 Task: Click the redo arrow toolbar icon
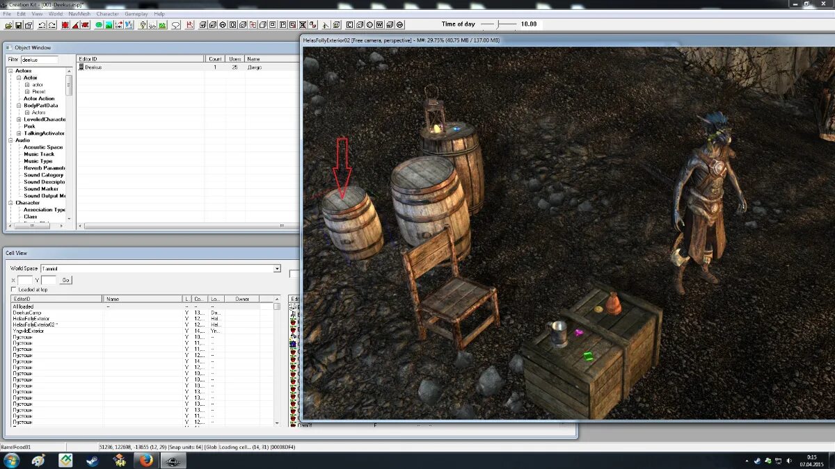[x=52, y=25]
